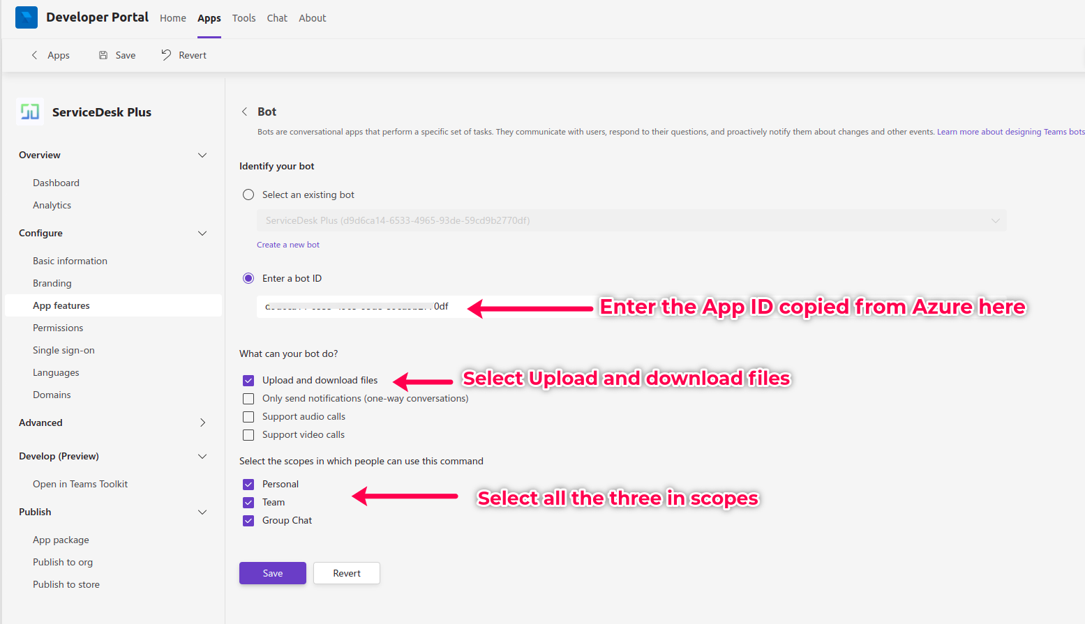The image size is (1085, 624).
Task: Enable 'Support audio calls' checkbox
Action: 248,417
